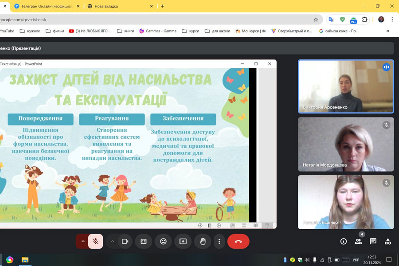Open the chat with everyone panel
Screen dimensions: 399x266
tap(373, 241)
